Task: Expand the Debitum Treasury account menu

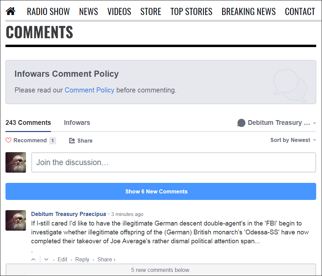Action: 314,123
